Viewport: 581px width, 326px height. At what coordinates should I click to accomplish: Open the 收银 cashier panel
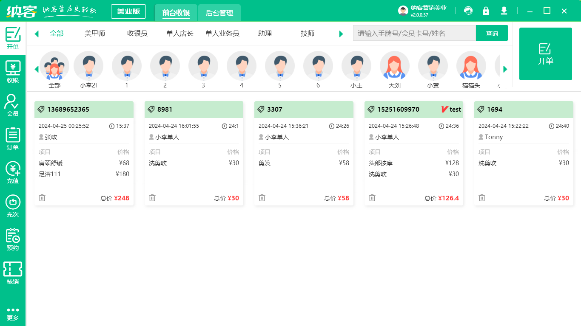coord(12,72)
